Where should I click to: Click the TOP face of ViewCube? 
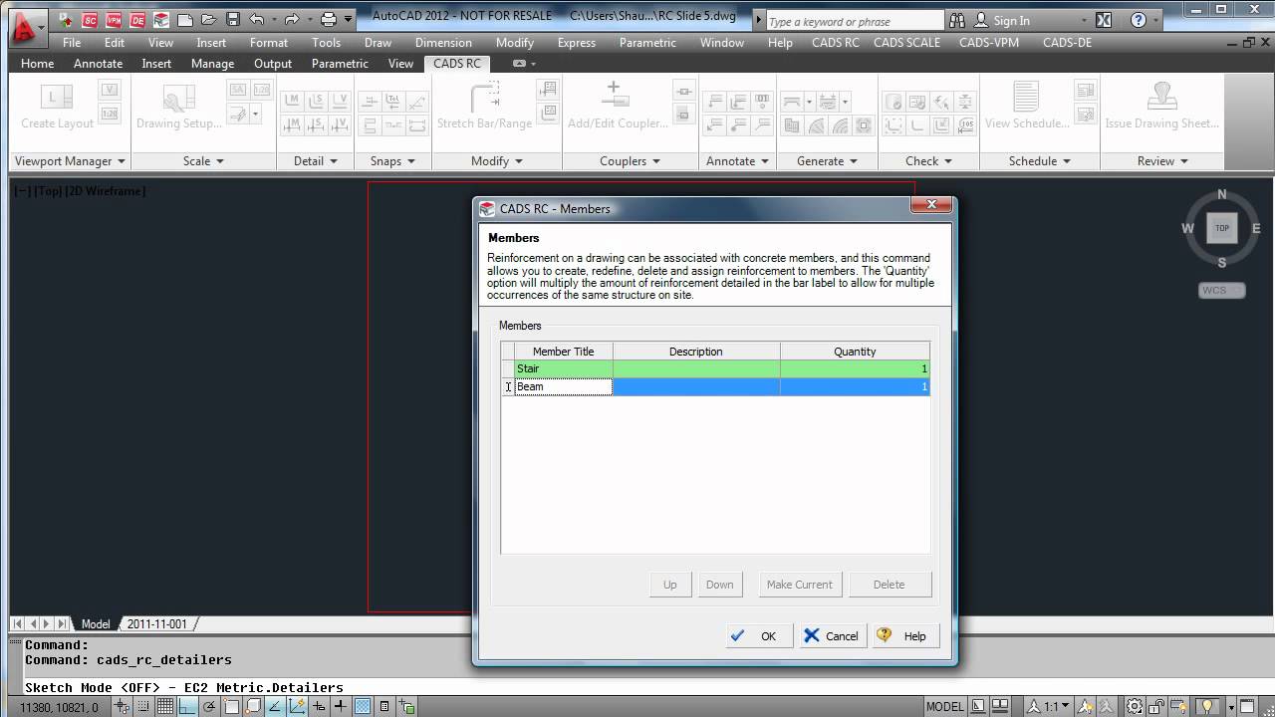1222,228
